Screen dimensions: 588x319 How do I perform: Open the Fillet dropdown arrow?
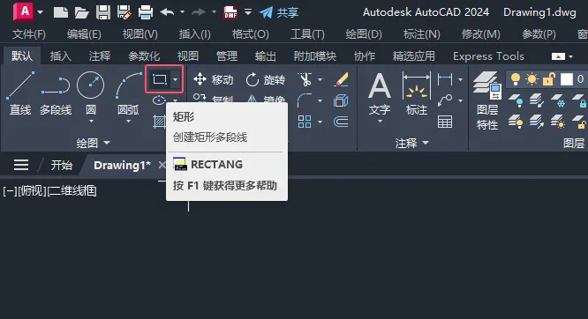point(320,100)
